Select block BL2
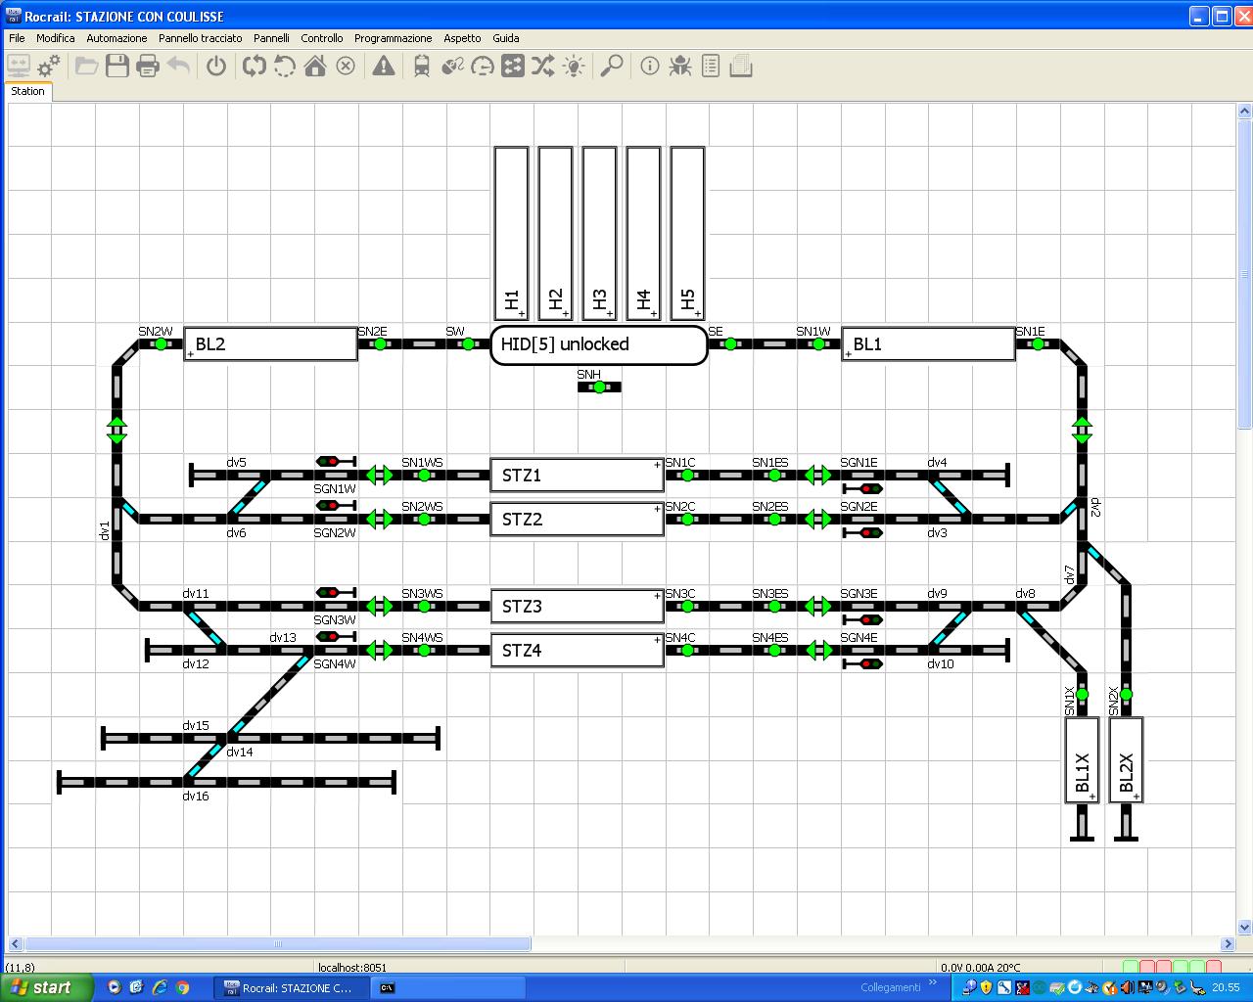This screenshot has width=1253, height=1002. (271, 343)
